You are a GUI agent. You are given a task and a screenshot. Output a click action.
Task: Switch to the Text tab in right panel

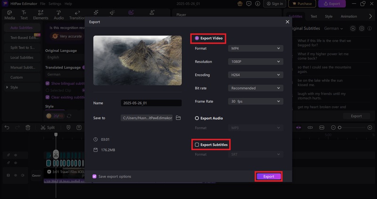pos(313,17)
